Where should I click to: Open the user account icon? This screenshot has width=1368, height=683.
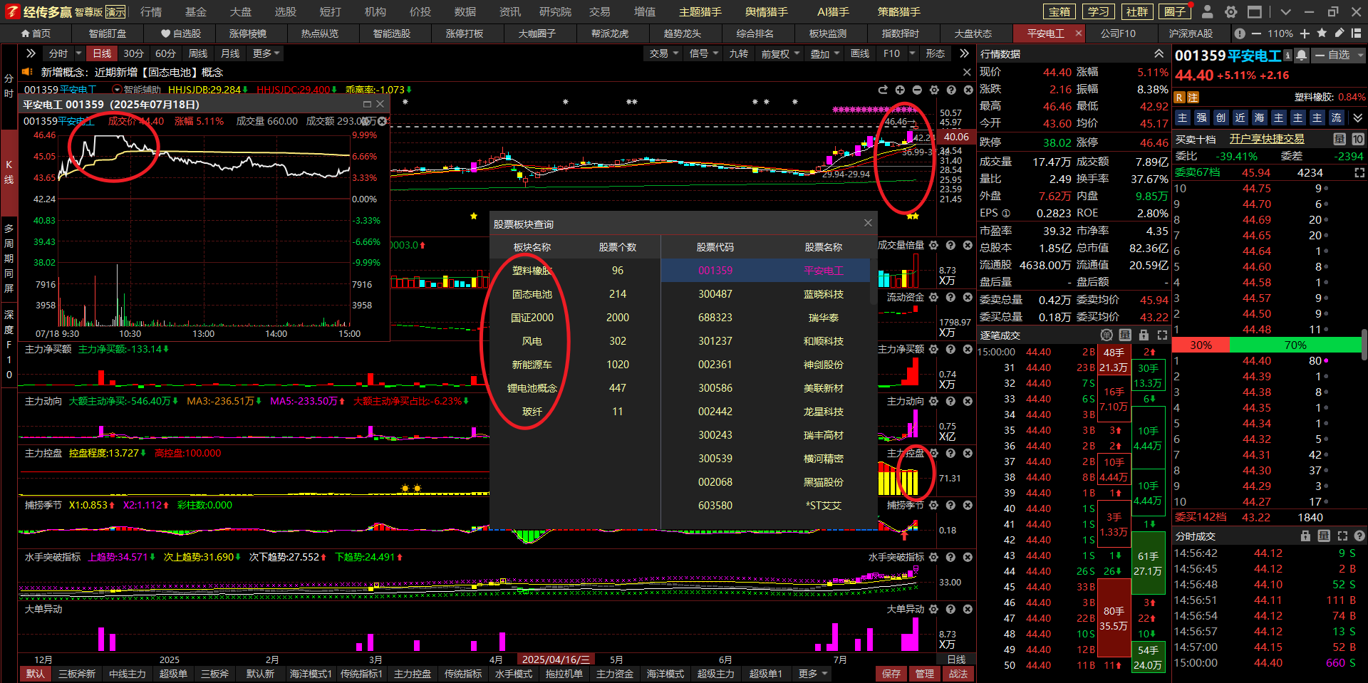1207,11
